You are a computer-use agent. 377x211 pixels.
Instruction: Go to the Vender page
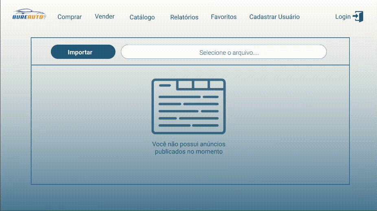105,16
